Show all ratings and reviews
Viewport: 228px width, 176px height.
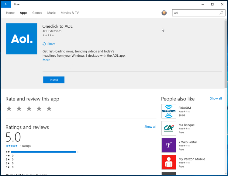[150, 127]
